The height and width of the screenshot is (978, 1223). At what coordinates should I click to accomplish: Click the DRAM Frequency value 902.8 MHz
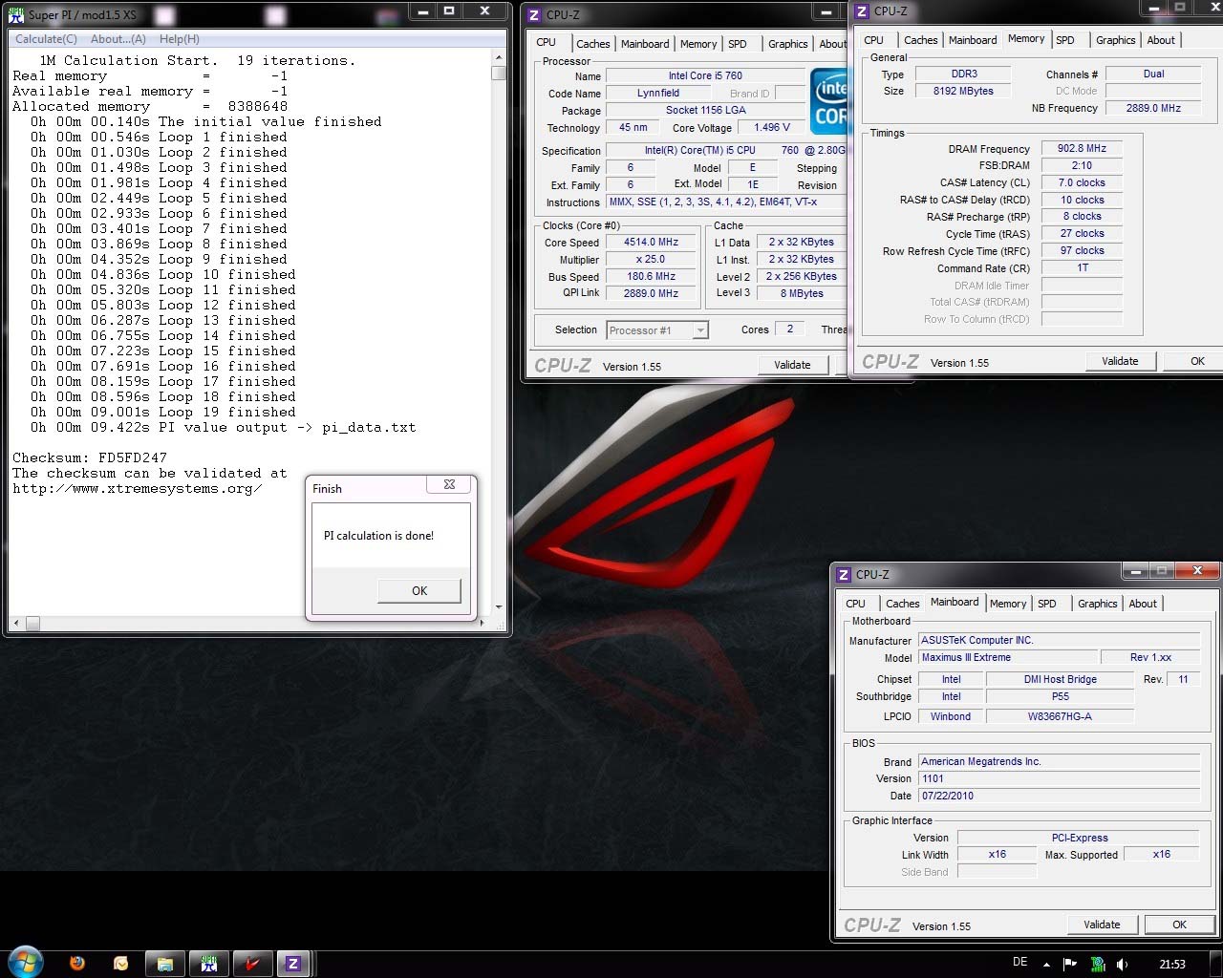click(x=1082, y=148)
